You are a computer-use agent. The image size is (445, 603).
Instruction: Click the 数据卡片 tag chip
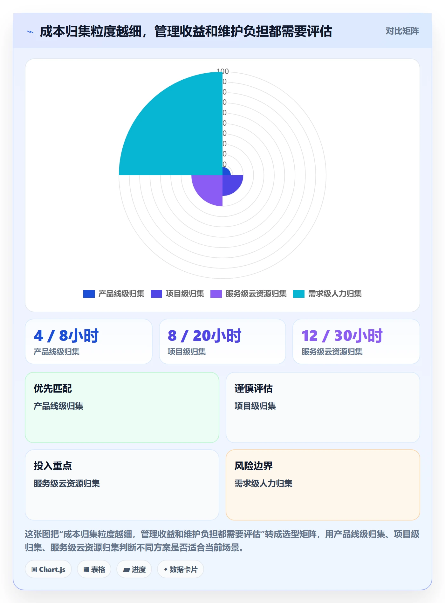[181, 569]
